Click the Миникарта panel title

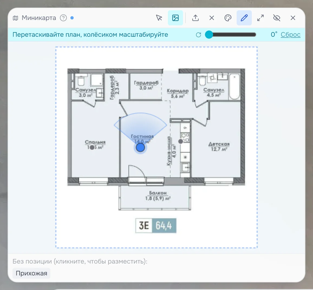point(39,18)
